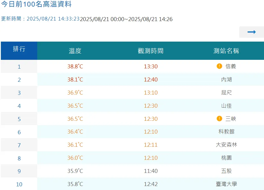Click the date range ending 14:26

coord(126,19)
